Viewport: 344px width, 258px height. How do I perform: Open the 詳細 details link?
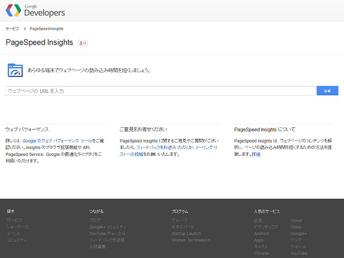(256, 154)
